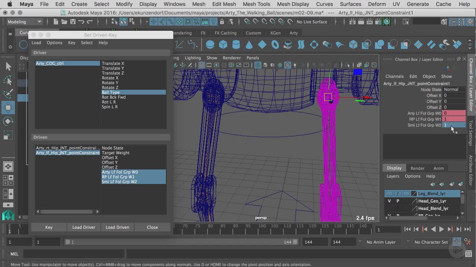Toggle P playback of Head_Geo_Lyr

click(x=398, y=201)
